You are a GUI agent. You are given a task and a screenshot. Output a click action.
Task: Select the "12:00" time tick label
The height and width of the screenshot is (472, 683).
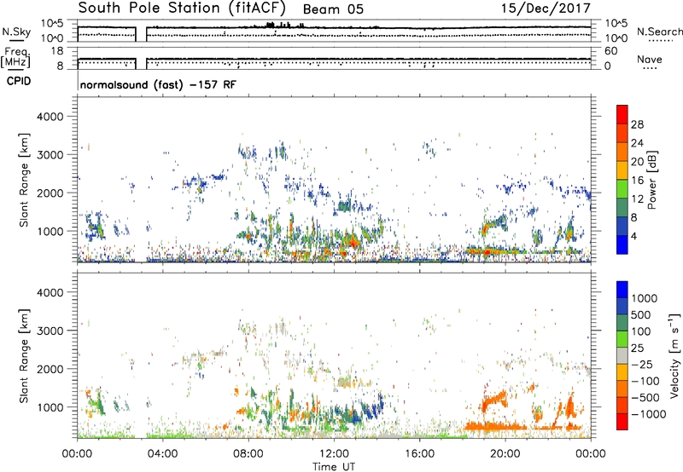(x=334, y=454)
